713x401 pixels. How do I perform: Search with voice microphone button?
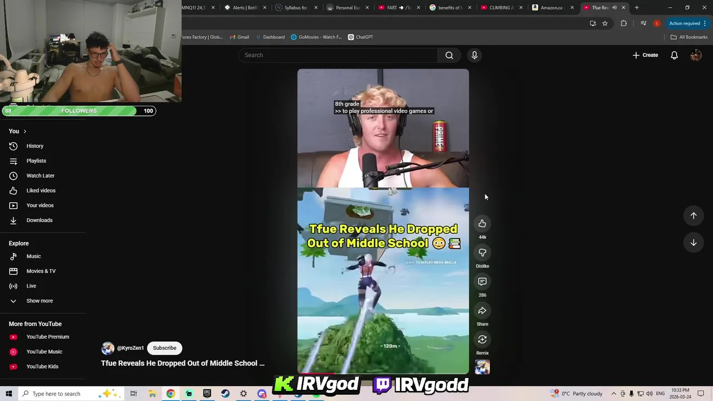click(x=475, y=55)
